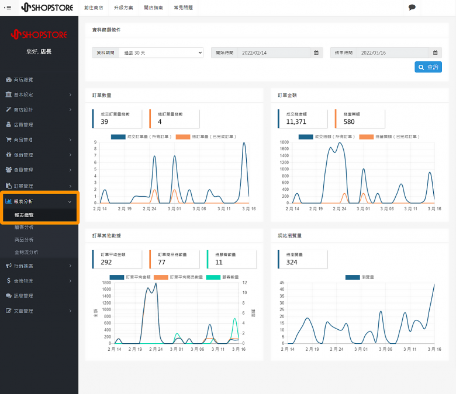Click the 總顧客數量 11 stat card
Image resolution: width=456 pixels, height=394 pixels.
pyautogui.click(x=232, y=259)
